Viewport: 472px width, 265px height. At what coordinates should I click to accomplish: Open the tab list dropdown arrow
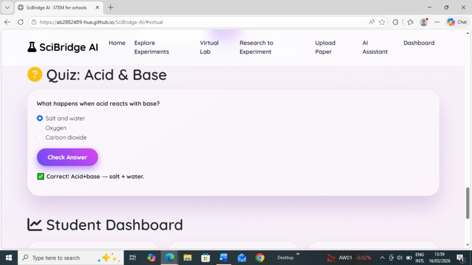[x=7, y=8]
